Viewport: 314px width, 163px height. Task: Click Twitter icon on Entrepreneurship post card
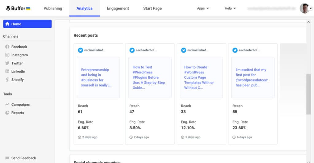pos(80,50)
